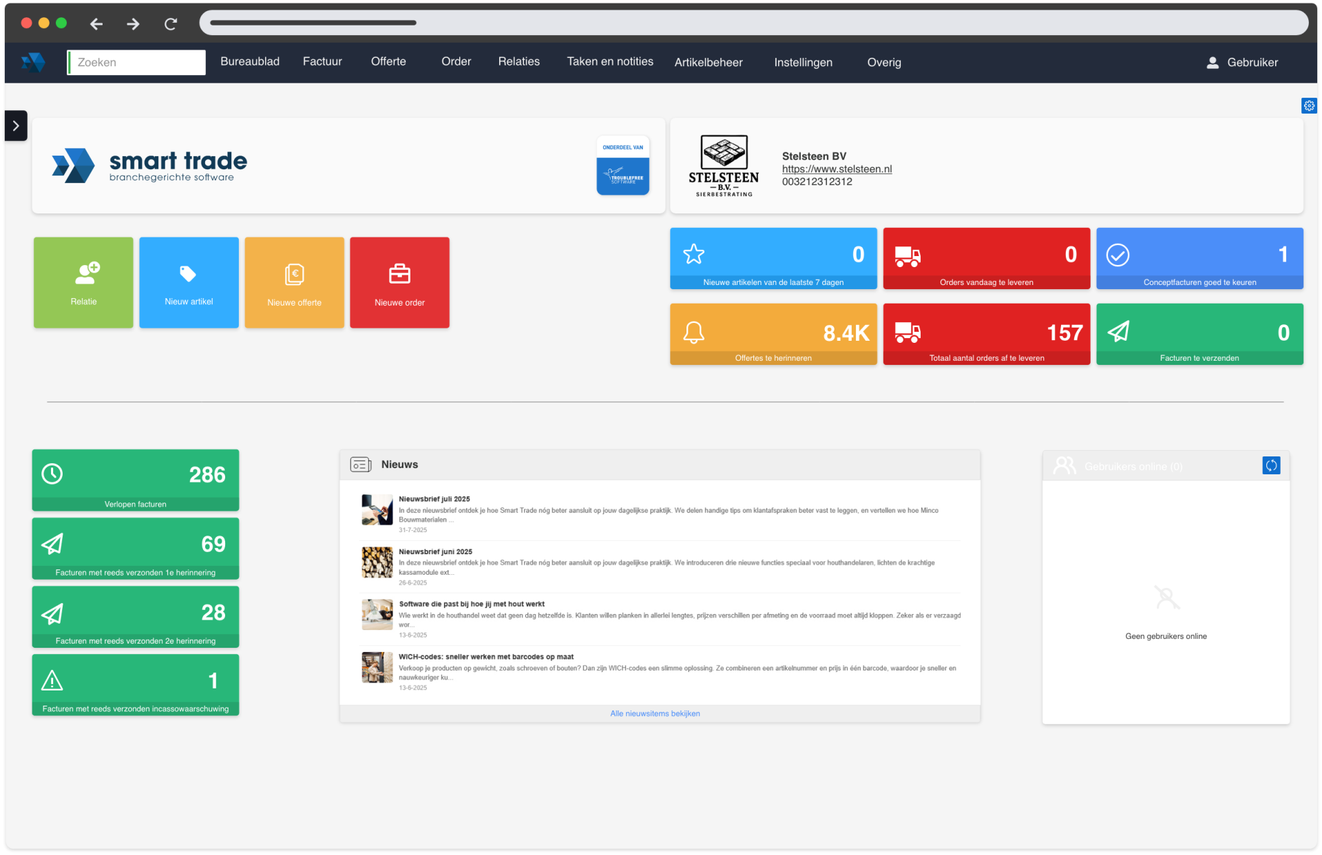Open the www.stelsteen.nl website link
This screenshot has height=855, width=1322.
[x=837, y=169]
